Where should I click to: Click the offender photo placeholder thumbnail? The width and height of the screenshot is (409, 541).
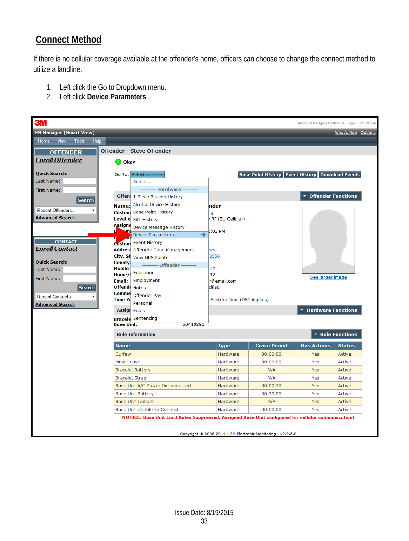328,241
